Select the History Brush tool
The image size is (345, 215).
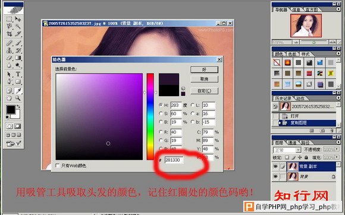(x=18, y=50)
